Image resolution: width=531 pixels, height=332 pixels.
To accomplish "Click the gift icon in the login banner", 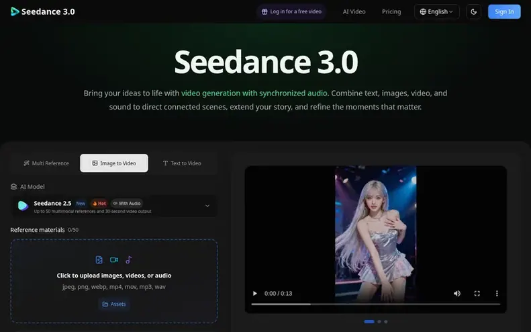I will [x=264, y=11].
